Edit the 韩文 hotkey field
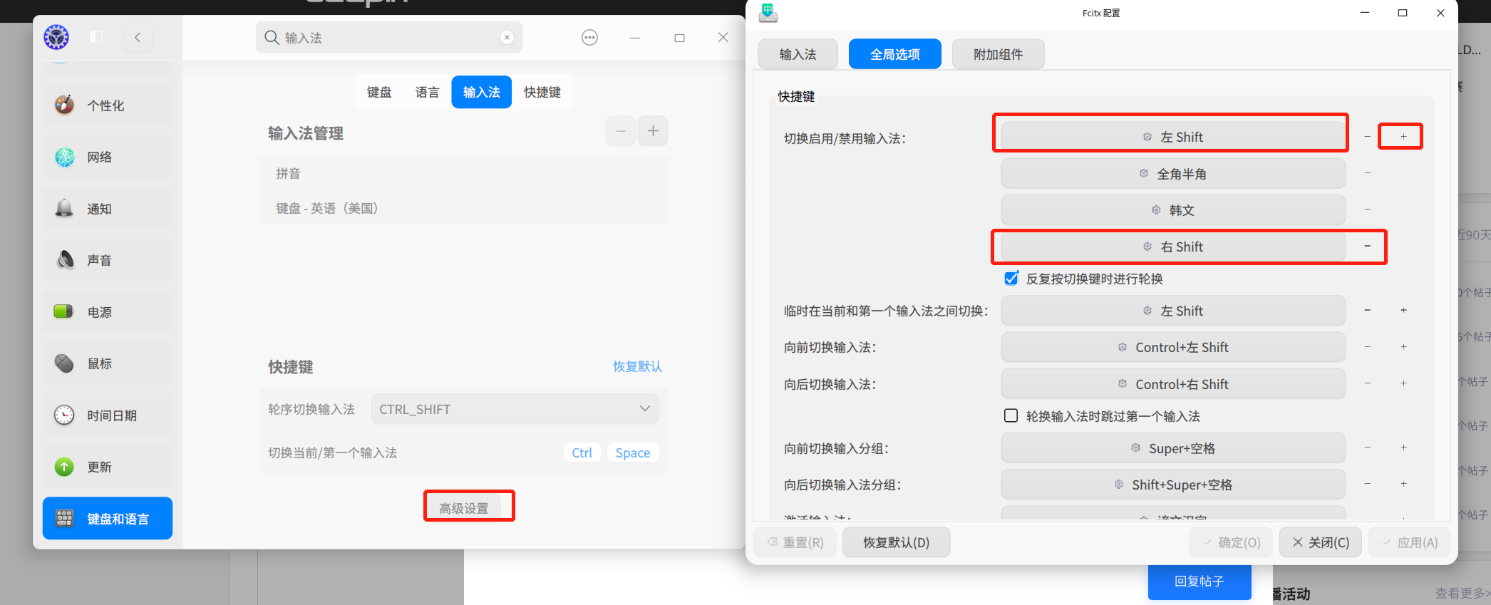Viewport: 1491px width, 605px height. (x=1173, y=210)
